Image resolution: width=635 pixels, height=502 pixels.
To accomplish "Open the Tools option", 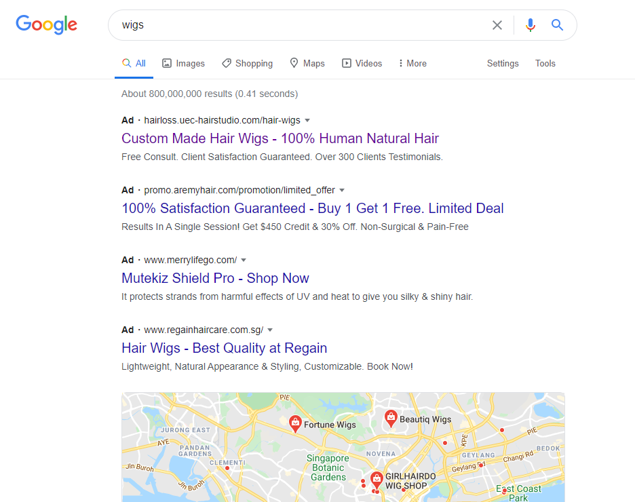I will pyautogui.click(x=545, y=64).
